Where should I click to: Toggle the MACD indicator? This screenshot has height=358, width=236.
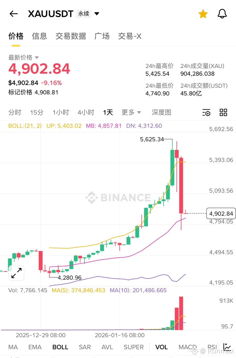(x=188, y=347)
